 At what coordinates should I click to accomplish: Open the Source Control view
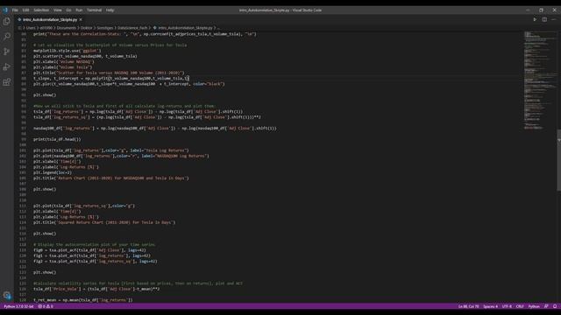pos(7,52)
